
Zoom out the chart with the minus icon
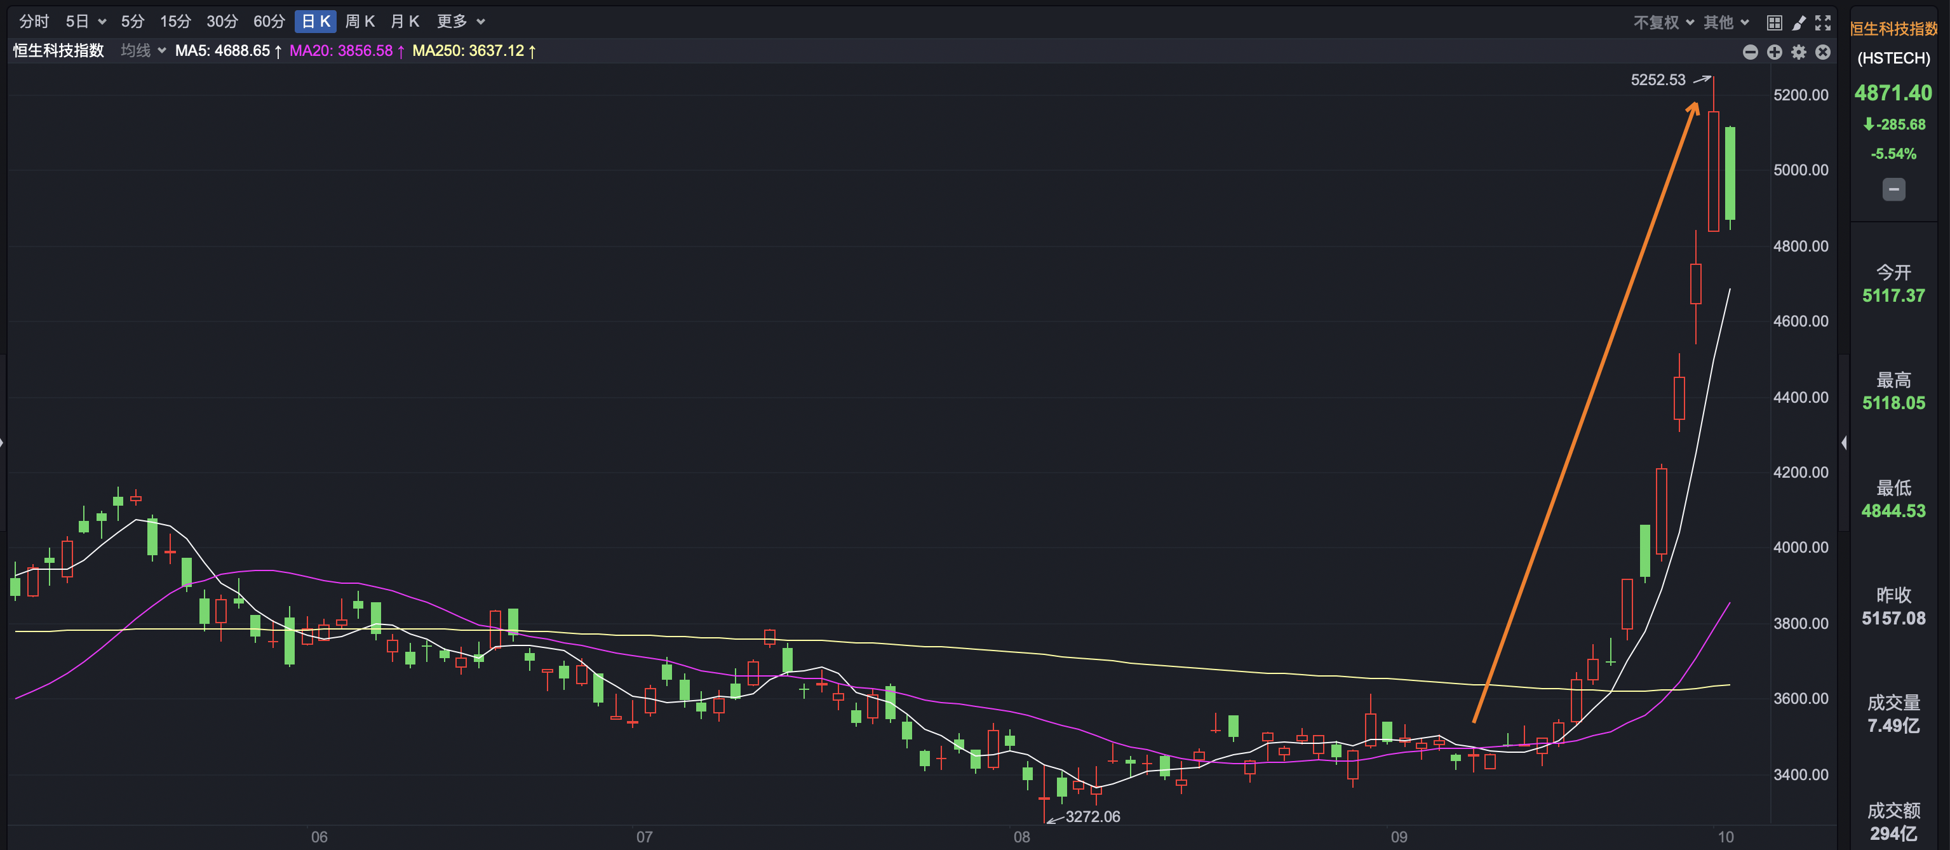coord(1750,51)
